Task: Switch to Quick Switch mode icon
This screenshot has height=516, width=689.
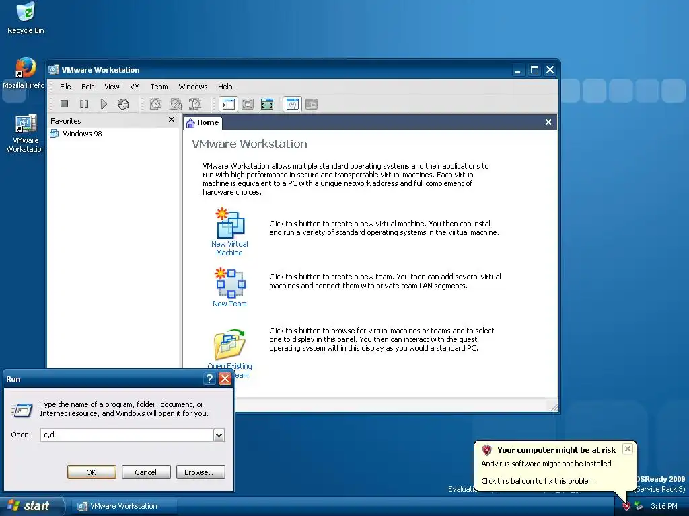Action: [248, 104]
